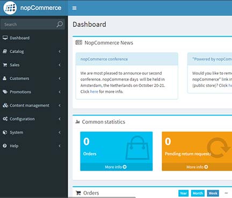
Task: Select the Month orders chart button
Action: pyautogui.click(x=198, y=193)
